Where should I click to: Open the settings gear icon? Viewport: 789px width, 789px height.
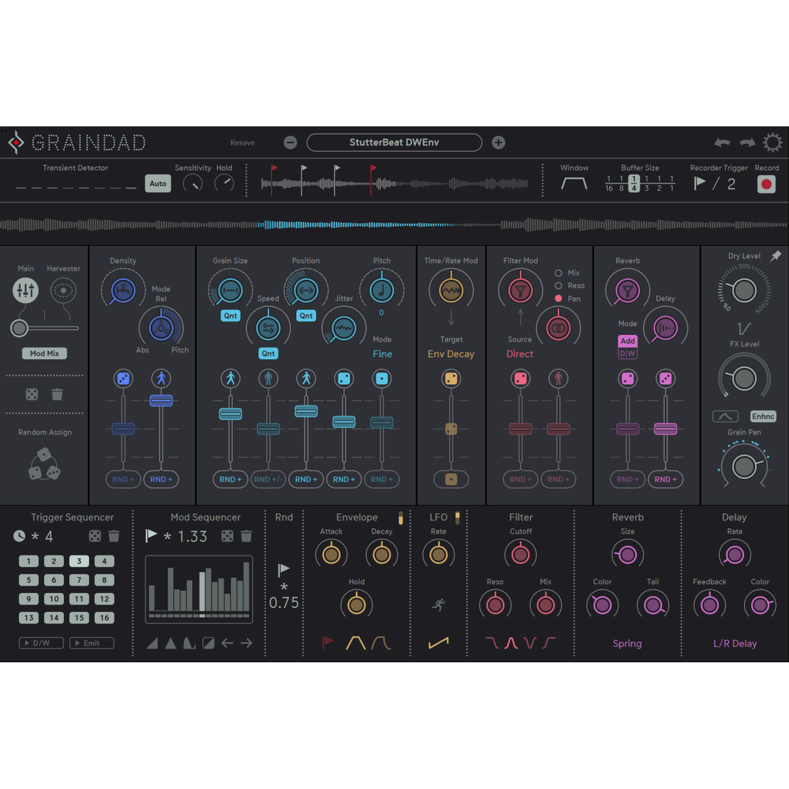(772, 143)
